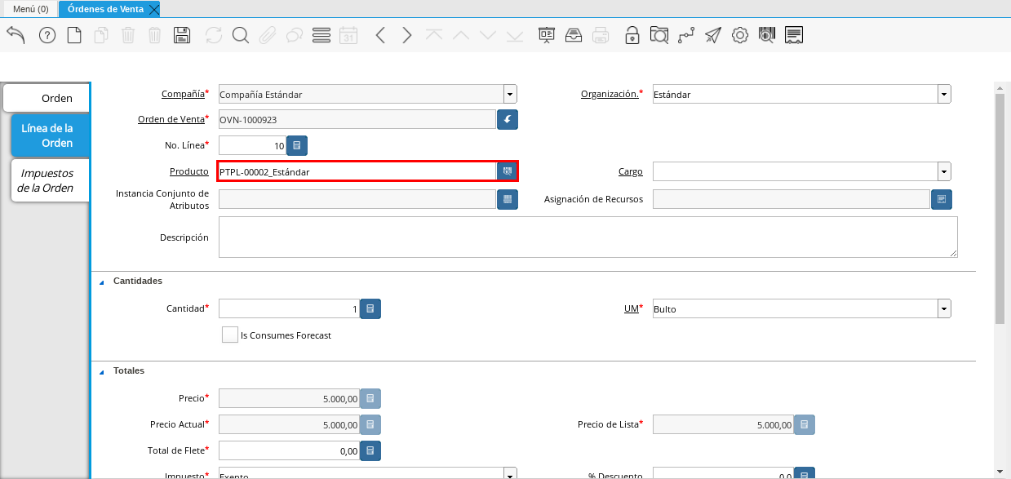1011x479 pixels.
Task: Click the UM label link
Action: [631, 308]
